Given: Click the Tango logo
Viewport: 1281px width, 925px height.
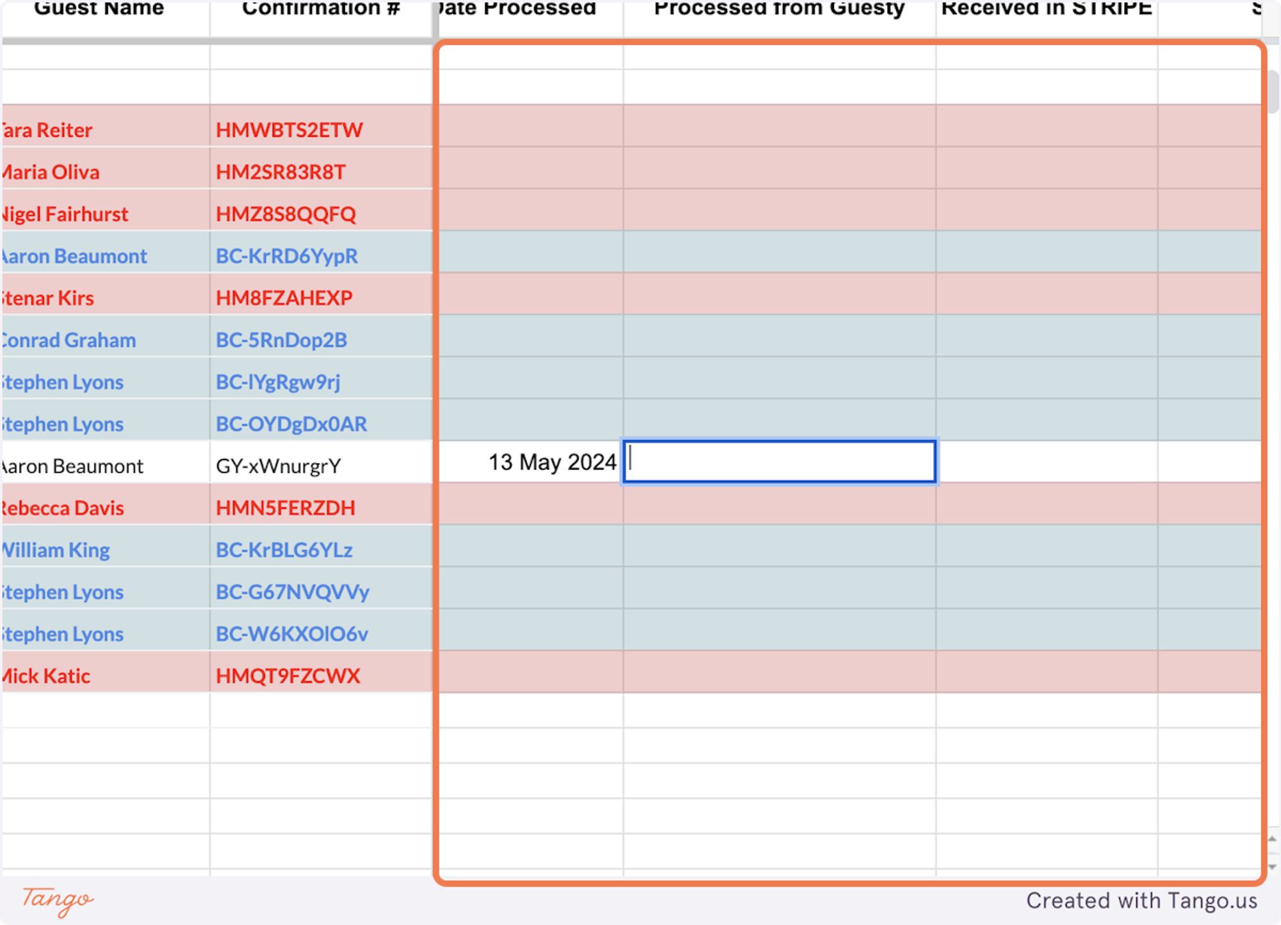Looking at the screenshot, I should pyautogui.click(x=58, y=901).
